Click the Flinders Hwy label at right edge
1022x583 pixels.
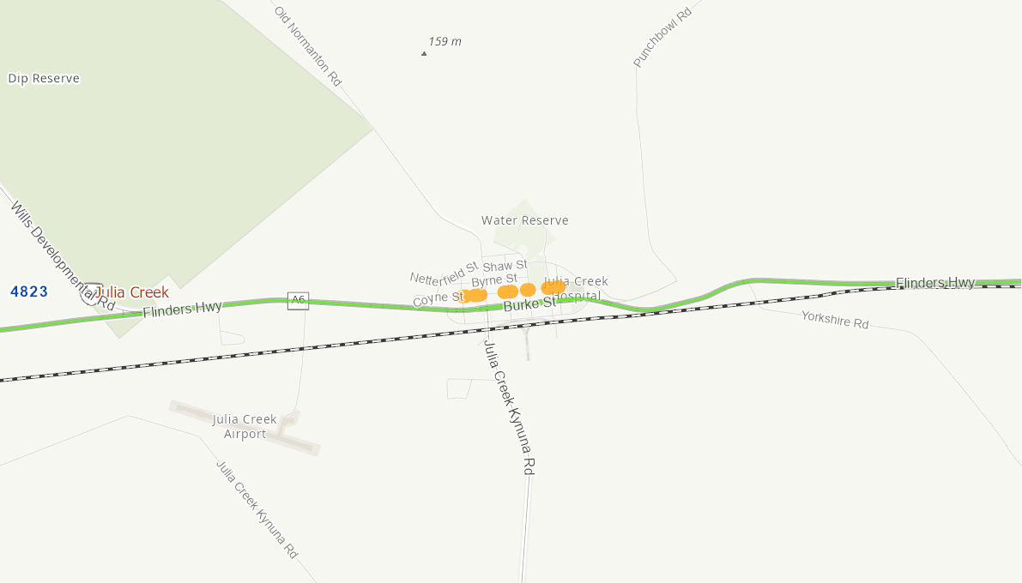coord(935,283)
